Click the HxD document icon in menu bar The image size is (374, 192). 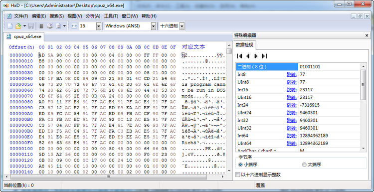[9, 16]
